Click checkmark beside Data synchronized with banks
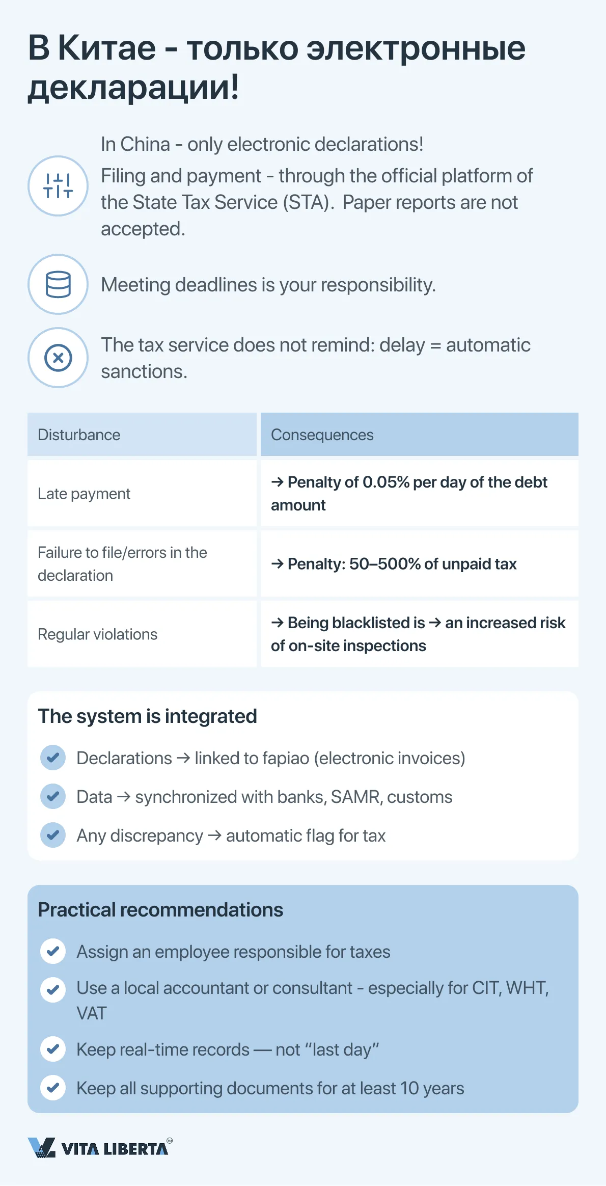The width and height of the screenshot is (606, 1186). point(53,796)
